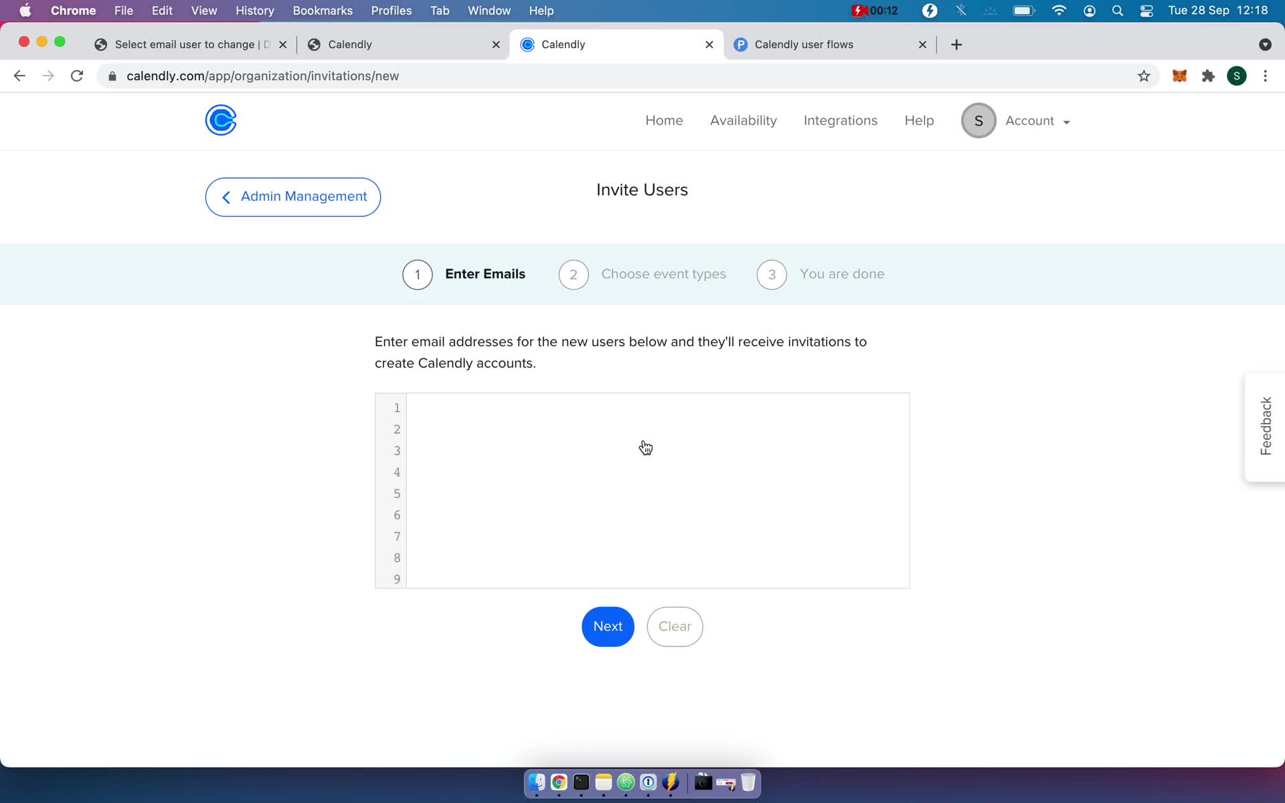1285x803 pixels.
Task: Open the Home navigation link
Action: [664, 120]
